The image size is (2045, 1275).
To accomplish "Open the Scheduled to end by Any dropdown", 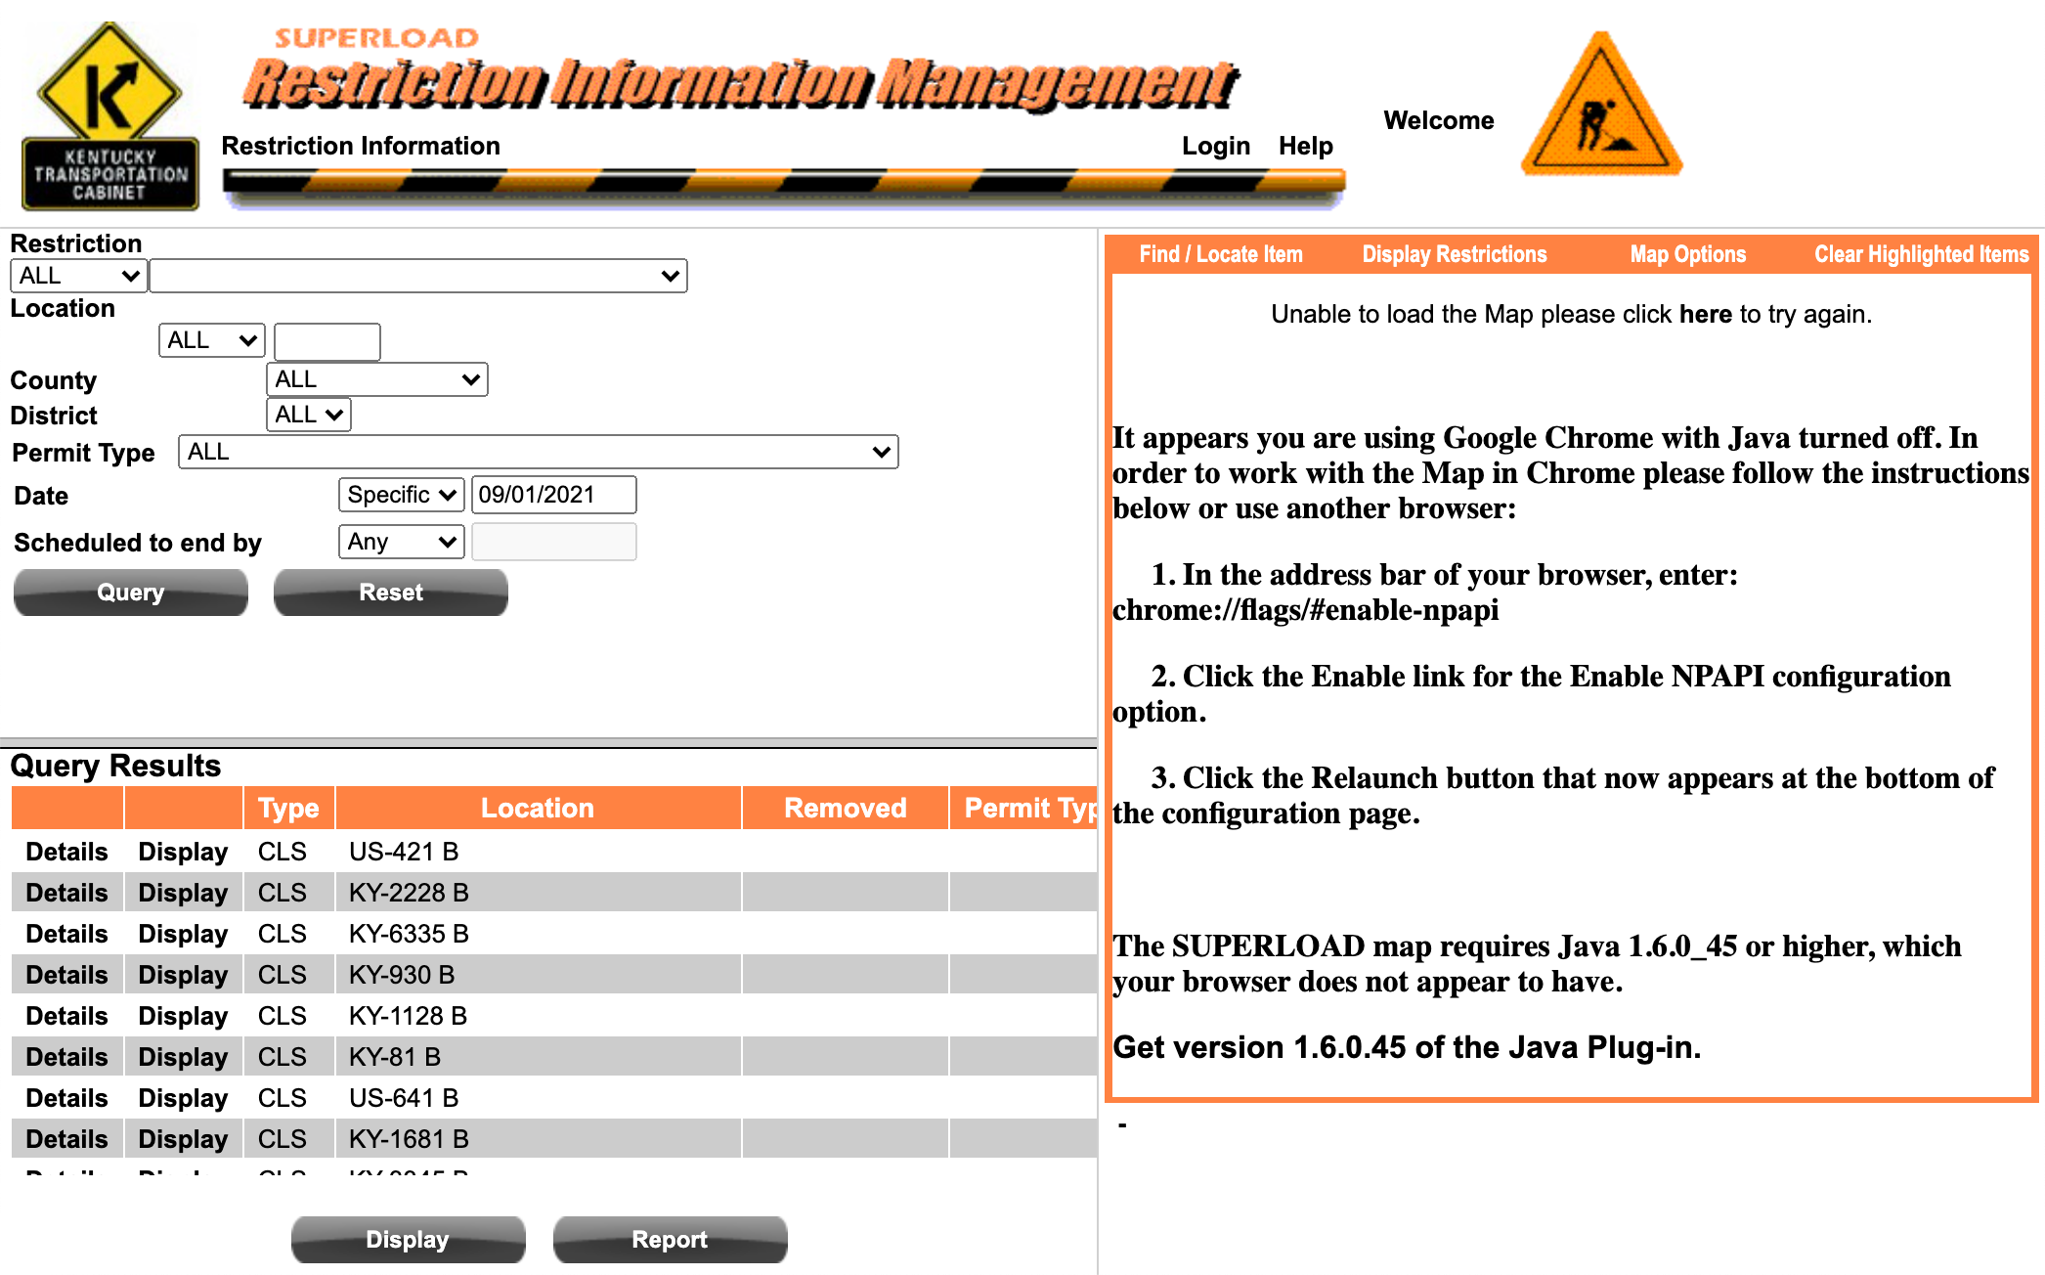I will click(402, 542).
